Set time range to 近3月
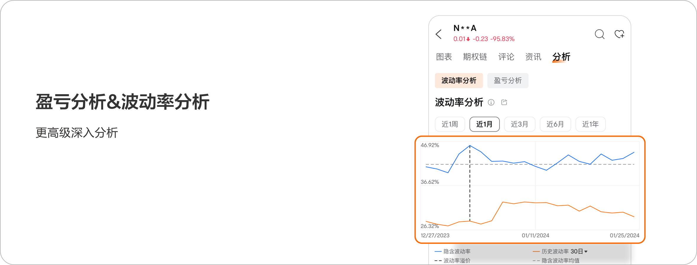697x265 pixels. 520,124
